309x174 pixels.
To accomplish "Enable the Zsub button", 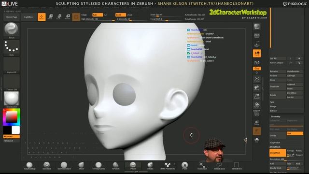I will [130, 15].
